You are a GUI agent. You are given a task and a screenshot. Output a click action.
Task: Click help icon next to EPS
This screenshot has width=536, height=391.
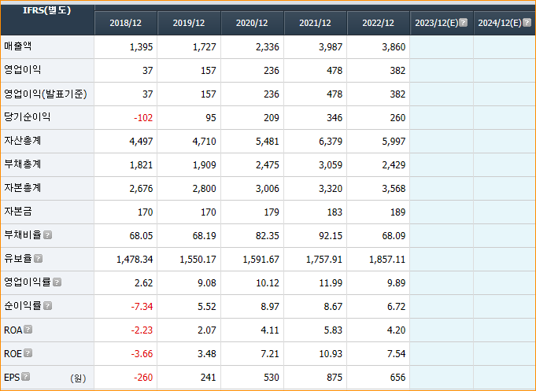coord(26,377)
